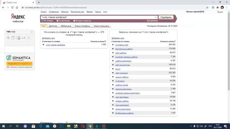Open the 'Директ' top menu link
This screenshot has width=230, height=129.
(x=43, y=12)
